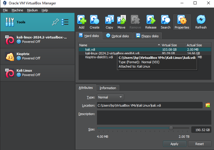Click the Release disk toolbar icon
The image size is (214, 150).
[x=151, y=22]
